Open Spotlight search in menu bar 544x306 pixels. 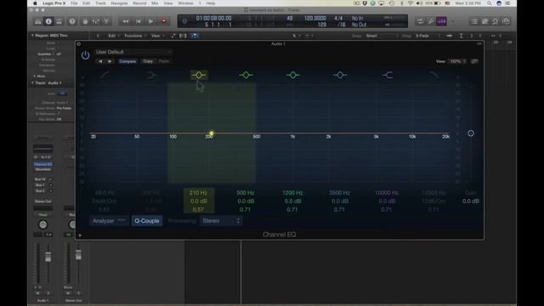coord(490,3)
